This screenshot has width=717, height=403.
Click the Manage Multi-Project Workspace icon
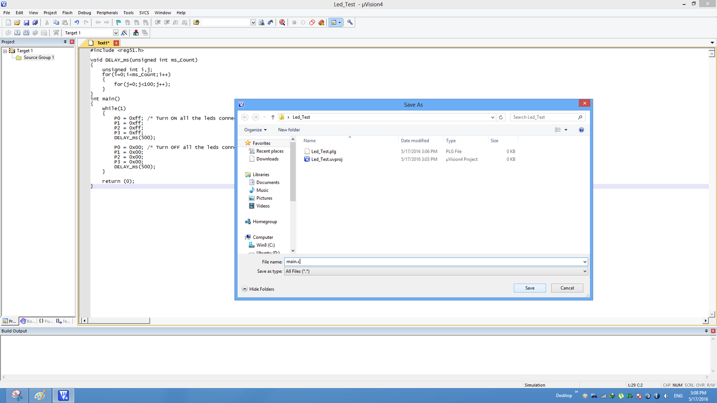145,33
